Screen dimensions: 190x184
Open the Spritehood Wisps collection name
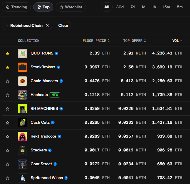point(47,178)
